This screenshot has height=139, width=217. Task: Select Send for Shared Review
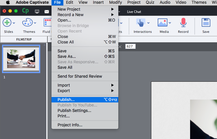[x=85, y=76]
